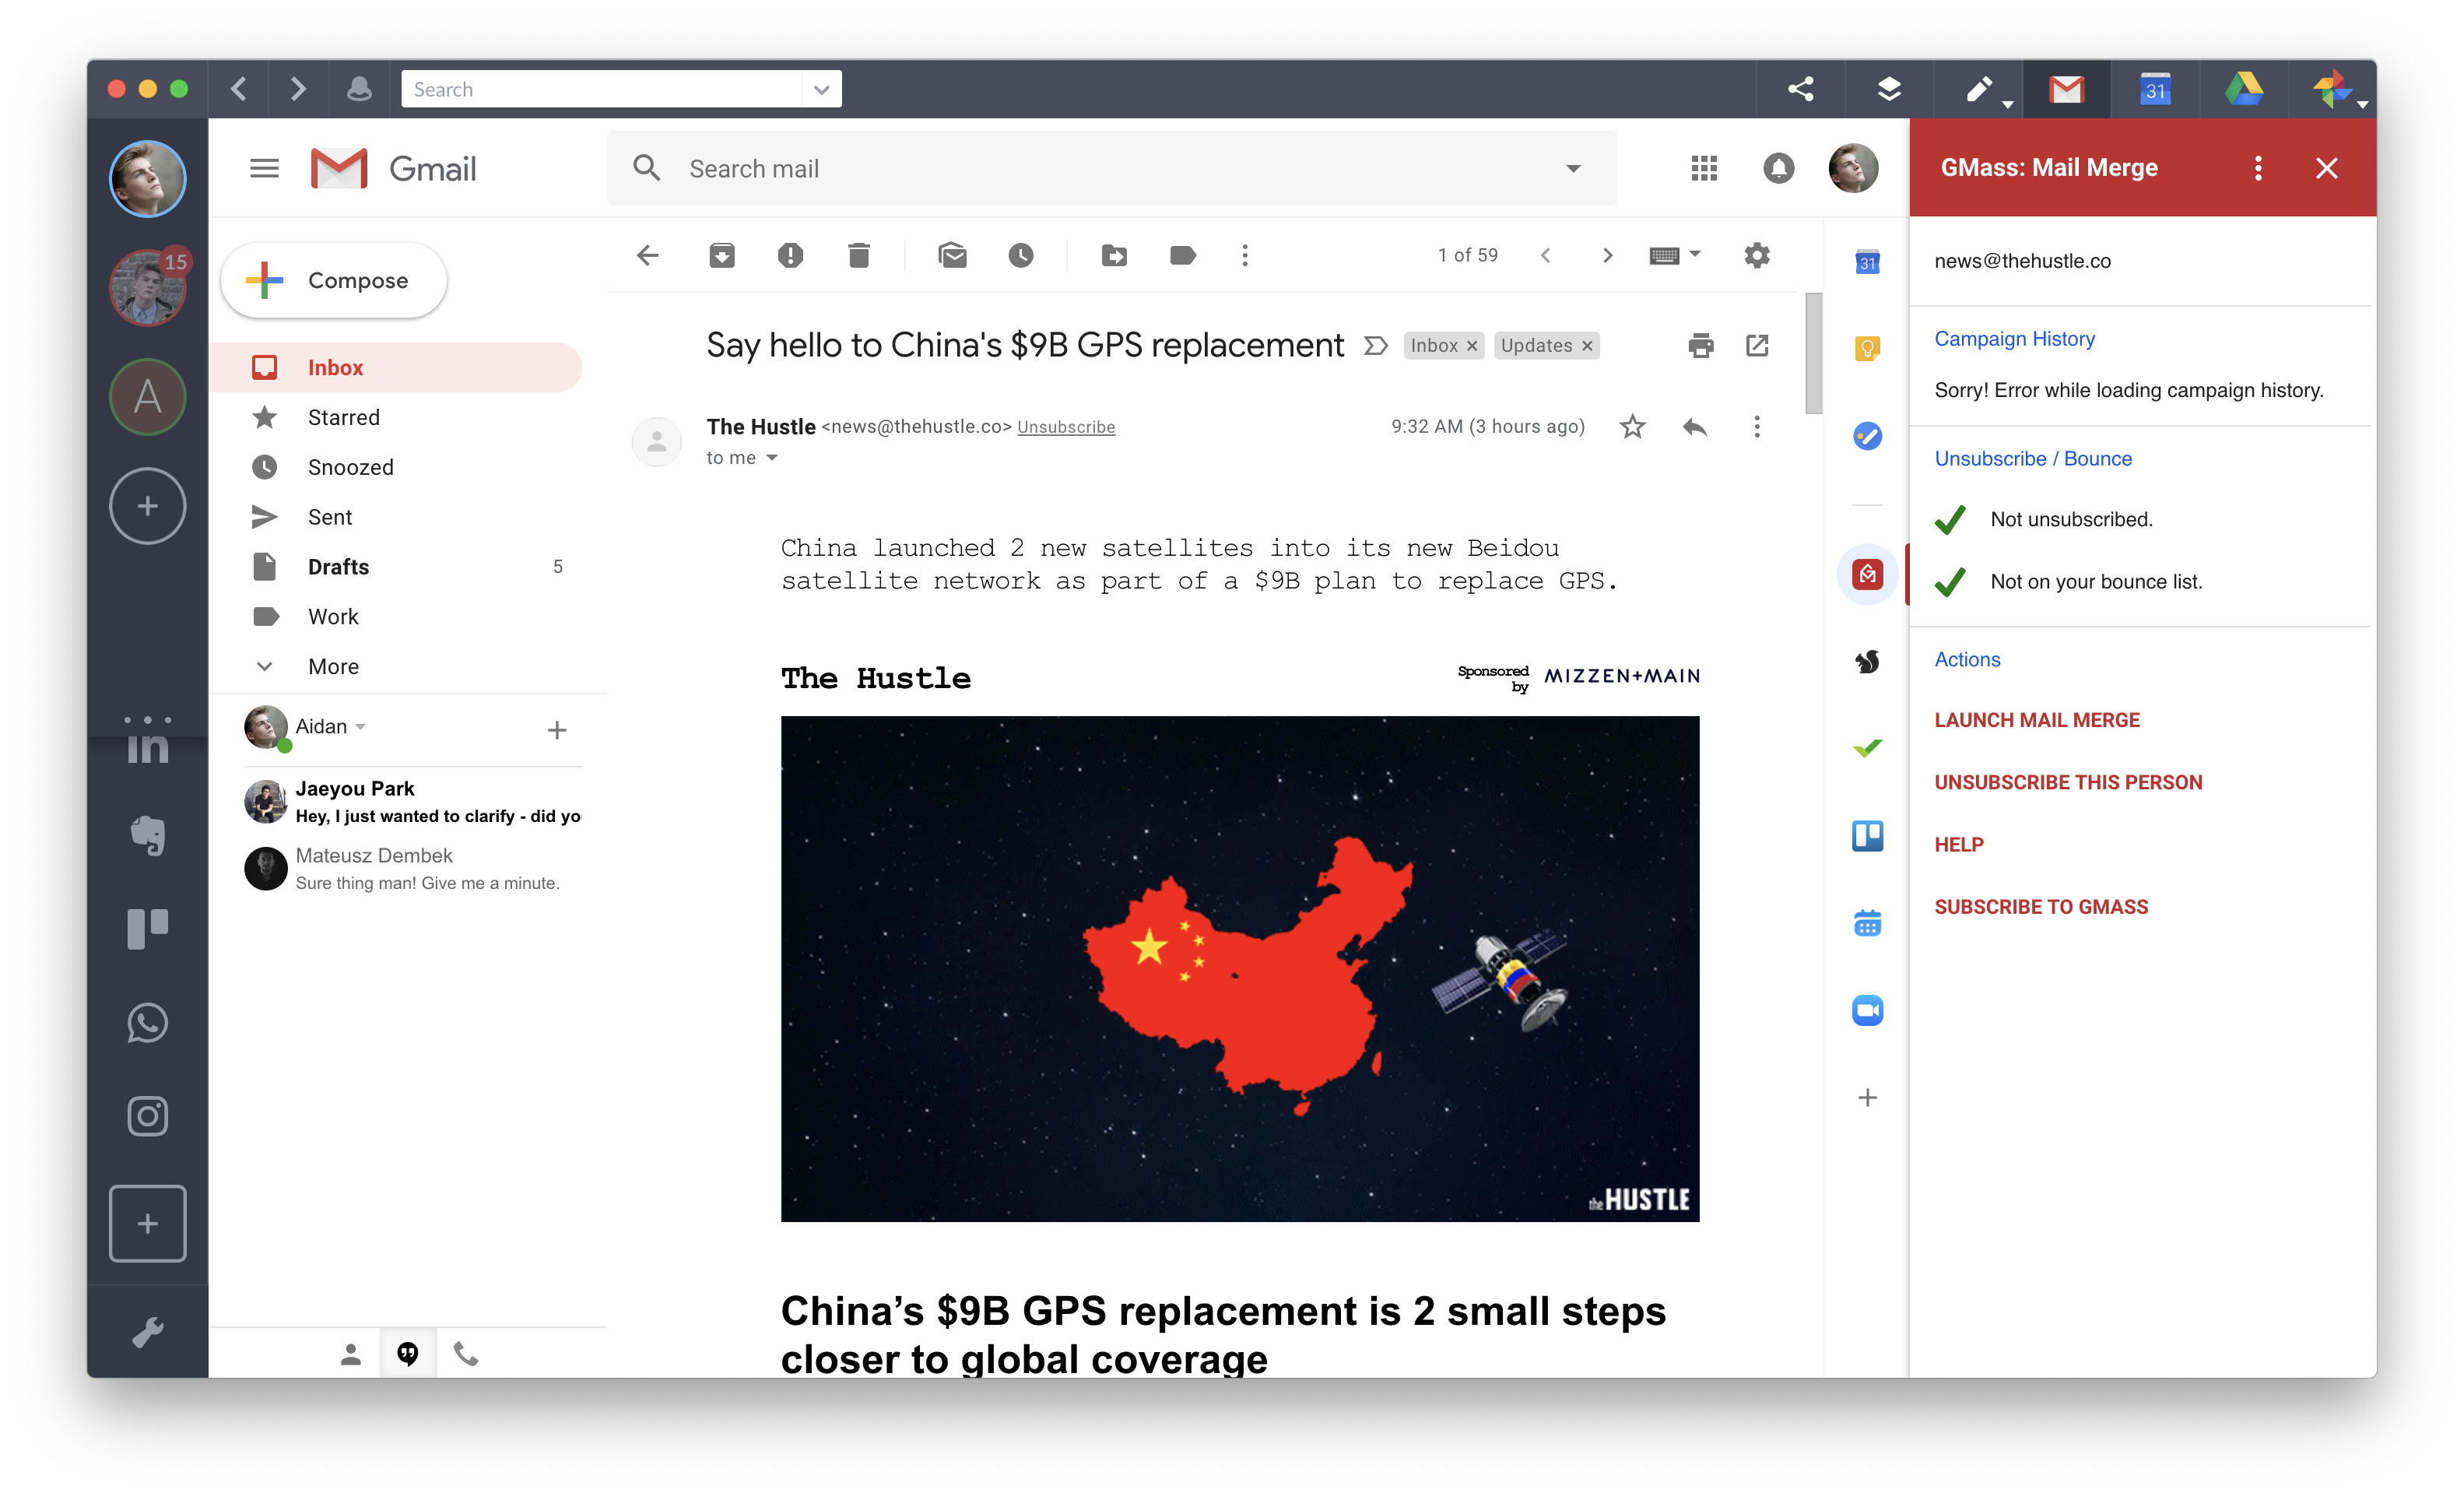Open the layers stack icon in the top bar
2464x1493 pixels.
[x=1888, y=89]
